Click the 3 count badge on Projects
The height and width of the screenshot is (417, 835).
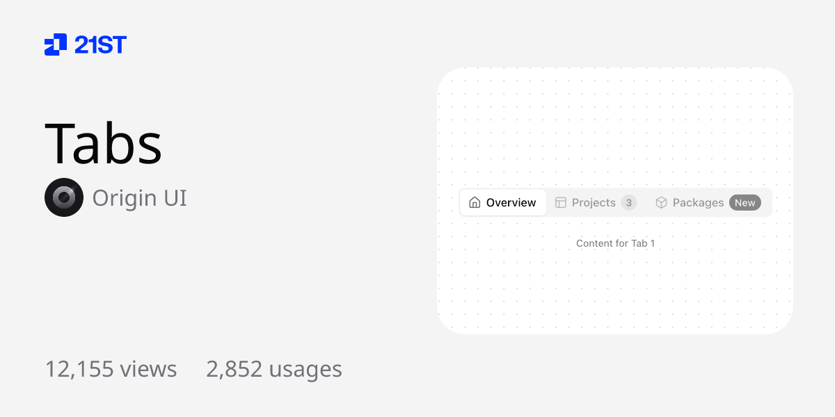coord(628,202)
